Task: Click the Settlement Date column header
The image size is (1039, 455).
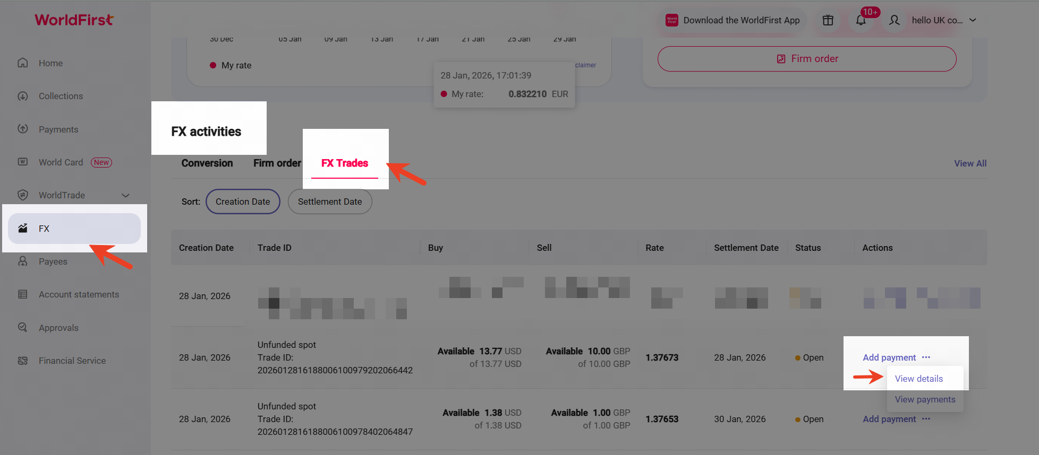Action: click(x=746, y=248)
